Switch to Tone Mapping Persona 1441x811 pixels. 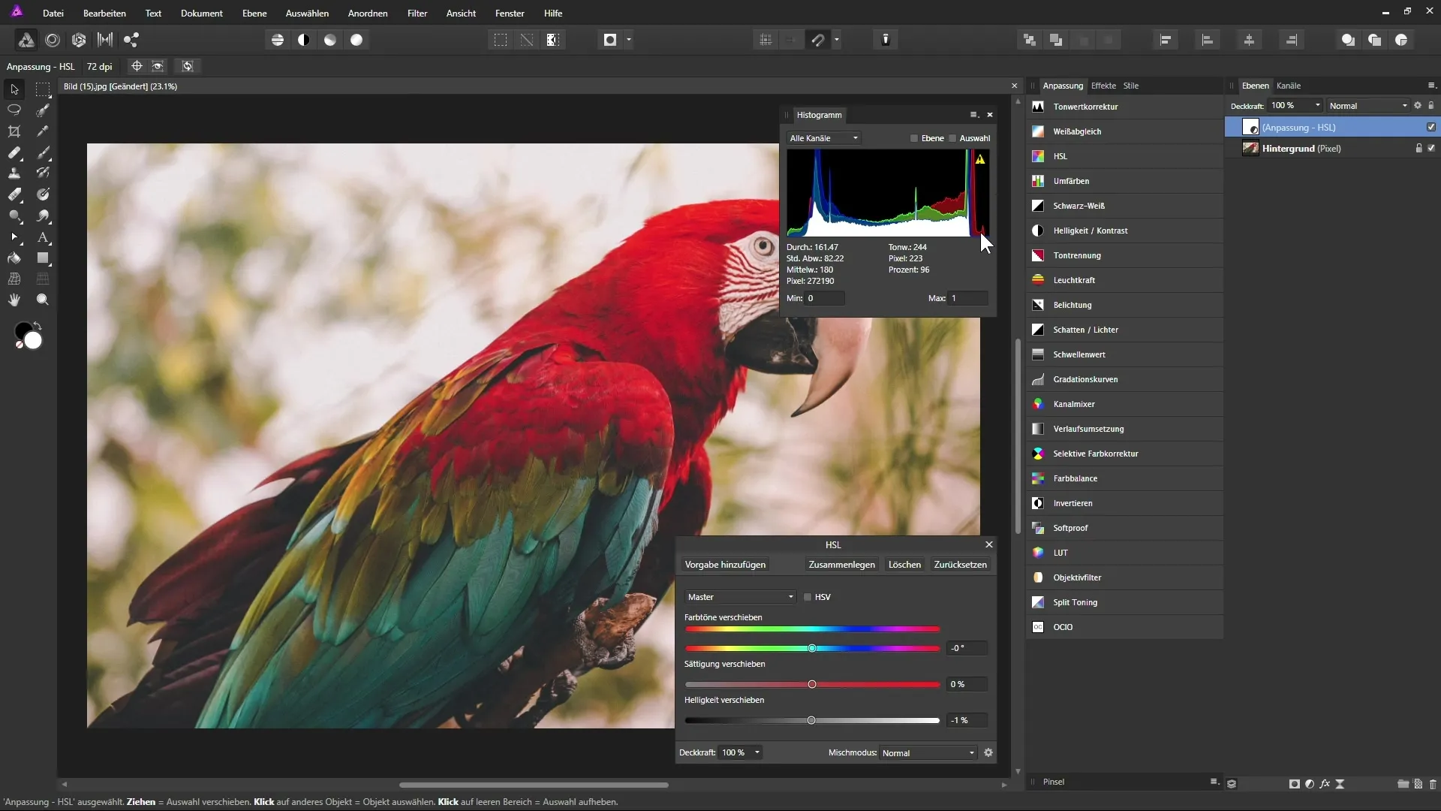click(105, 40)
